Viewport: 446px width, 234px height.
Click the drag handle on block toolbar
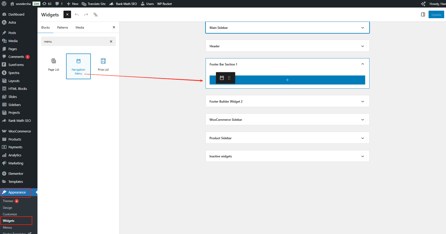(229, 78)
